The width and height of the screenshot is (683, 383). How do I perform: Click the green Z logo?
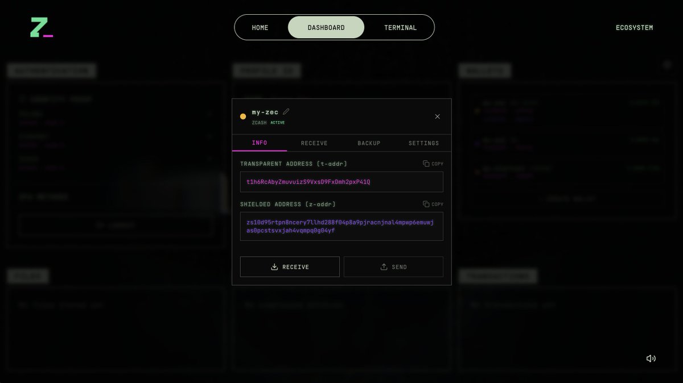[x=42, y=27]
